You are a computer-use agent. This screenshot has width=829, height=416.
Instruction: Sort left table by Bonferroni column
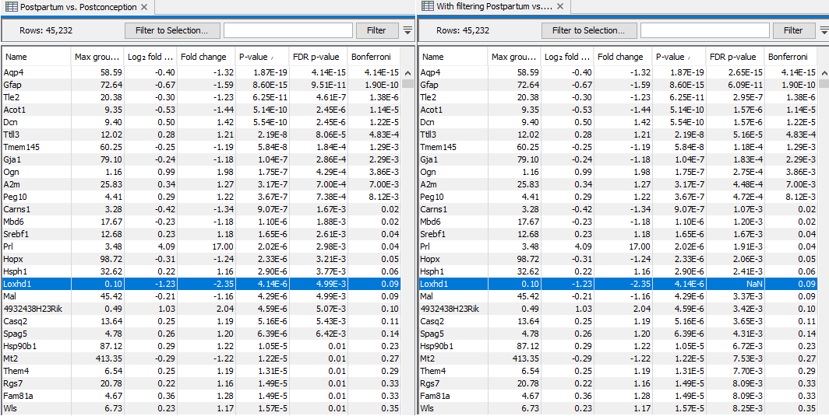pos(374,57)
